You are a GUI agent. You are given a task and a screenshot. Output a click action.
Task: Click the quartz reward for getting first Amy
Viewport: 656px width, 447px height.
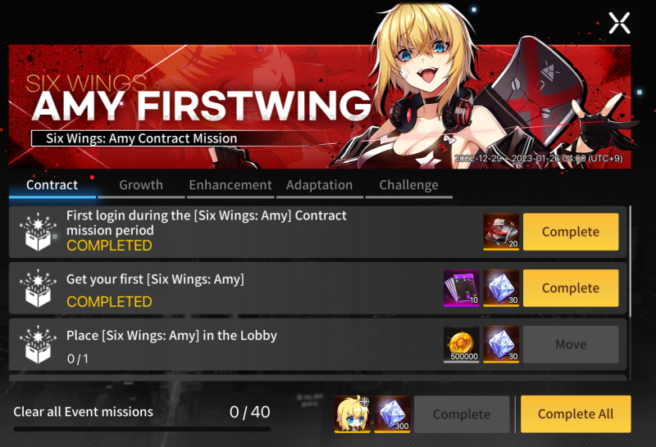[501, 288]
